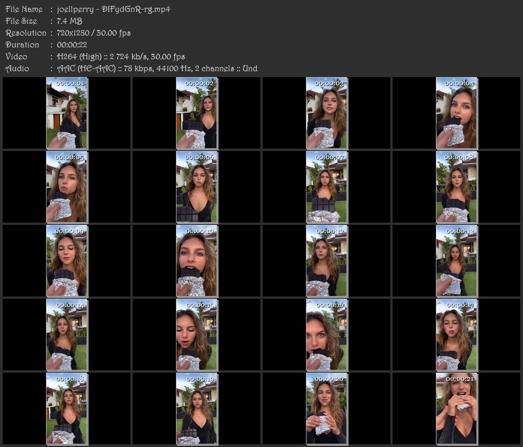Open the thumbnail stamped 00:00:13
The height and width of the screenshot is (447, 523).
[456, 261]
